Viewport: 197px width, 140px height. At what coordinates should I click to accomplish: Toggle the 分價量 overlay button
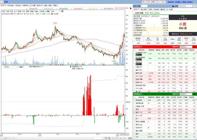tap(47, 11)
